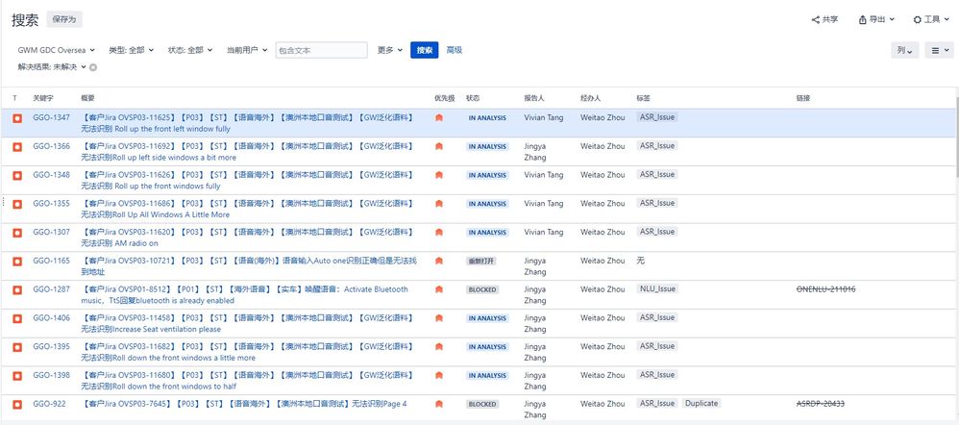The image size is (959, 425).
Task: Open the 解决结果: 未解决 dropdown
Action: [x=52, y=66]
